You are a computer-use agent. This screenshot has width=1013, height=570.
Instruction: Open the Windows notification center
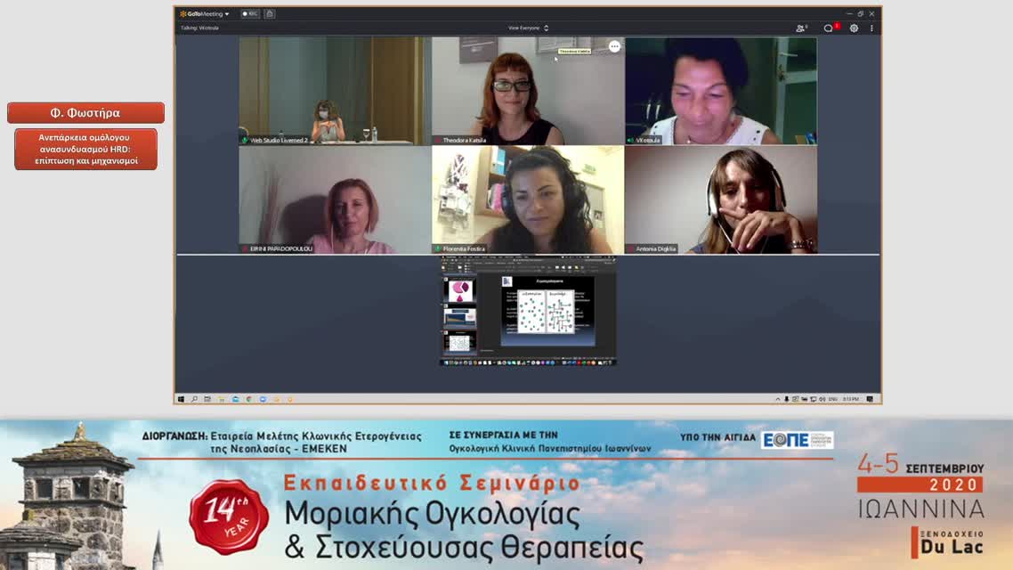tap(870, 399)
